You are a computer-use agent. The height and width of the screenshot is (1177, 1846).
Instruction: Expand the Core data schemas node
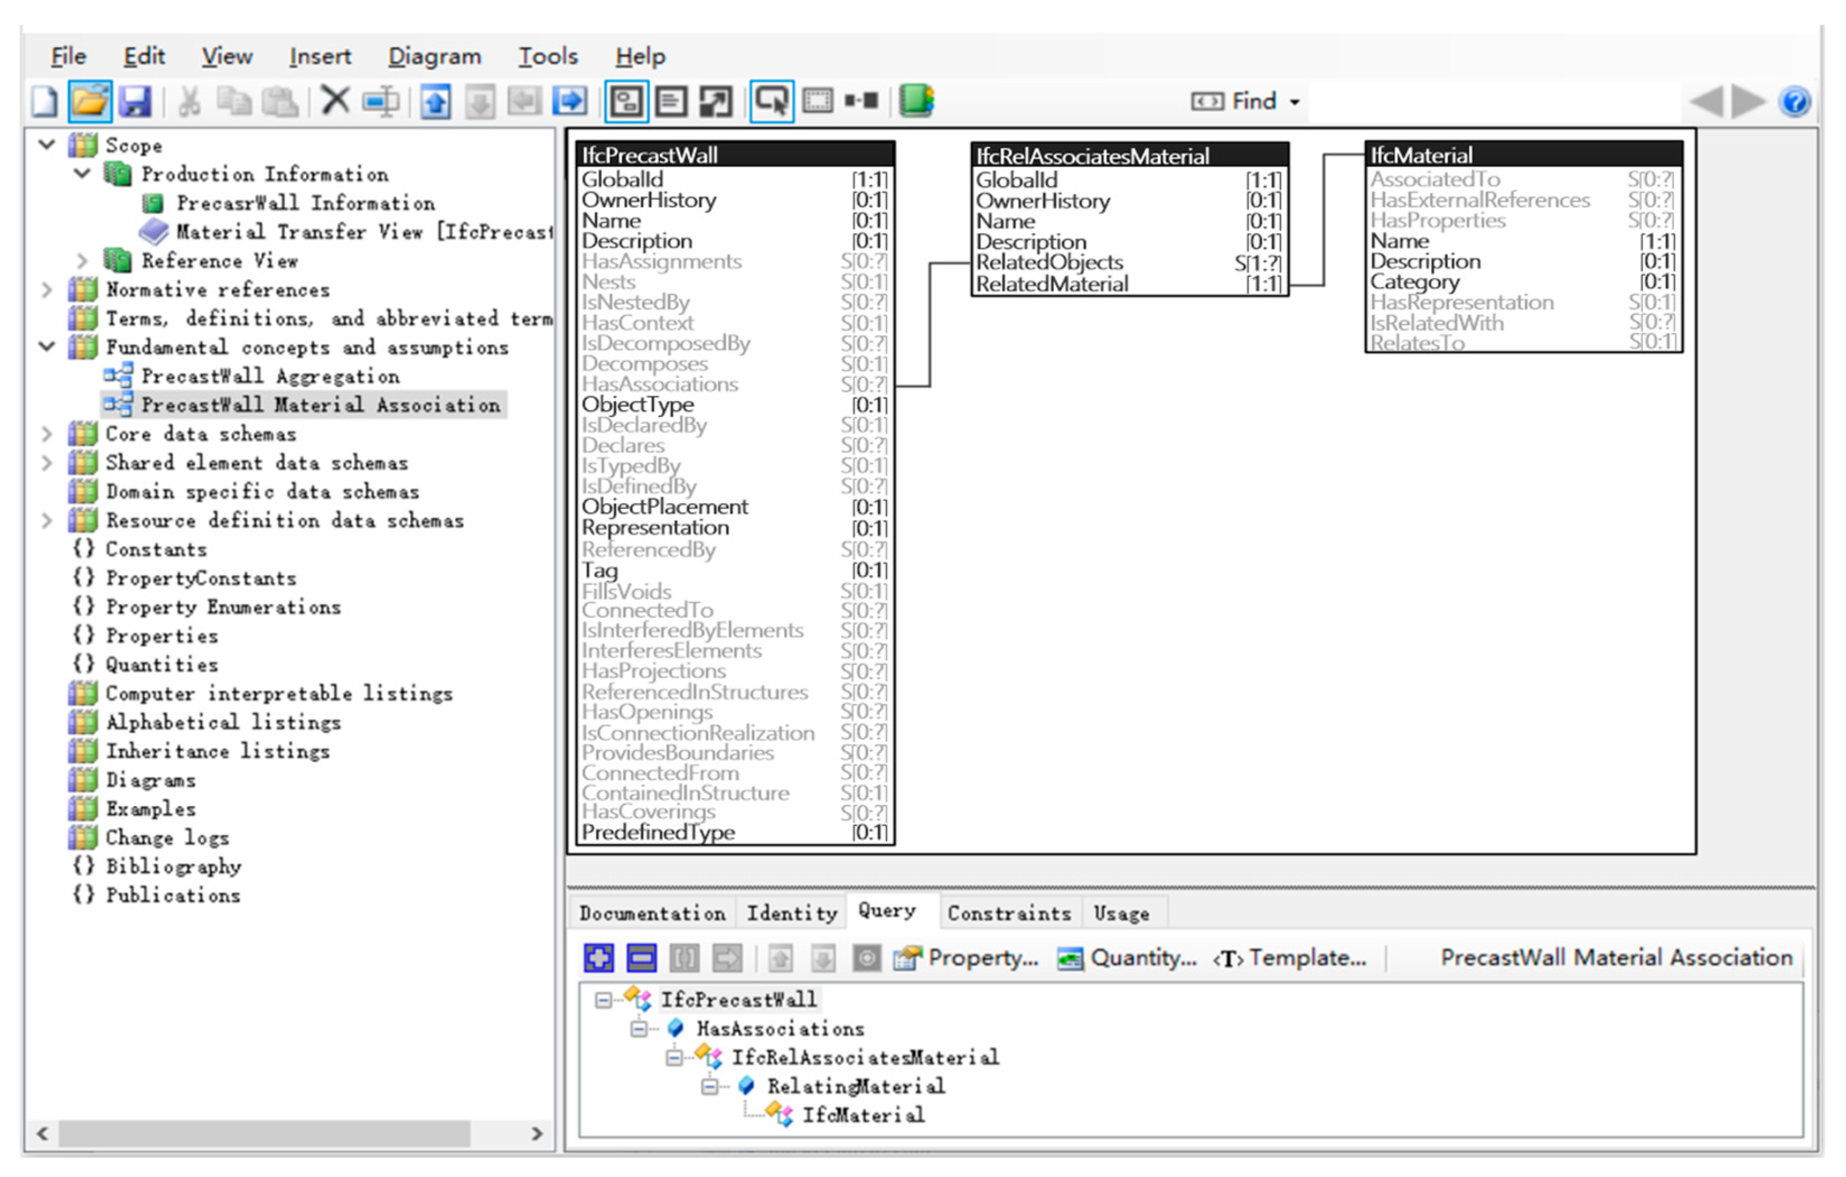tap(47, 434)
